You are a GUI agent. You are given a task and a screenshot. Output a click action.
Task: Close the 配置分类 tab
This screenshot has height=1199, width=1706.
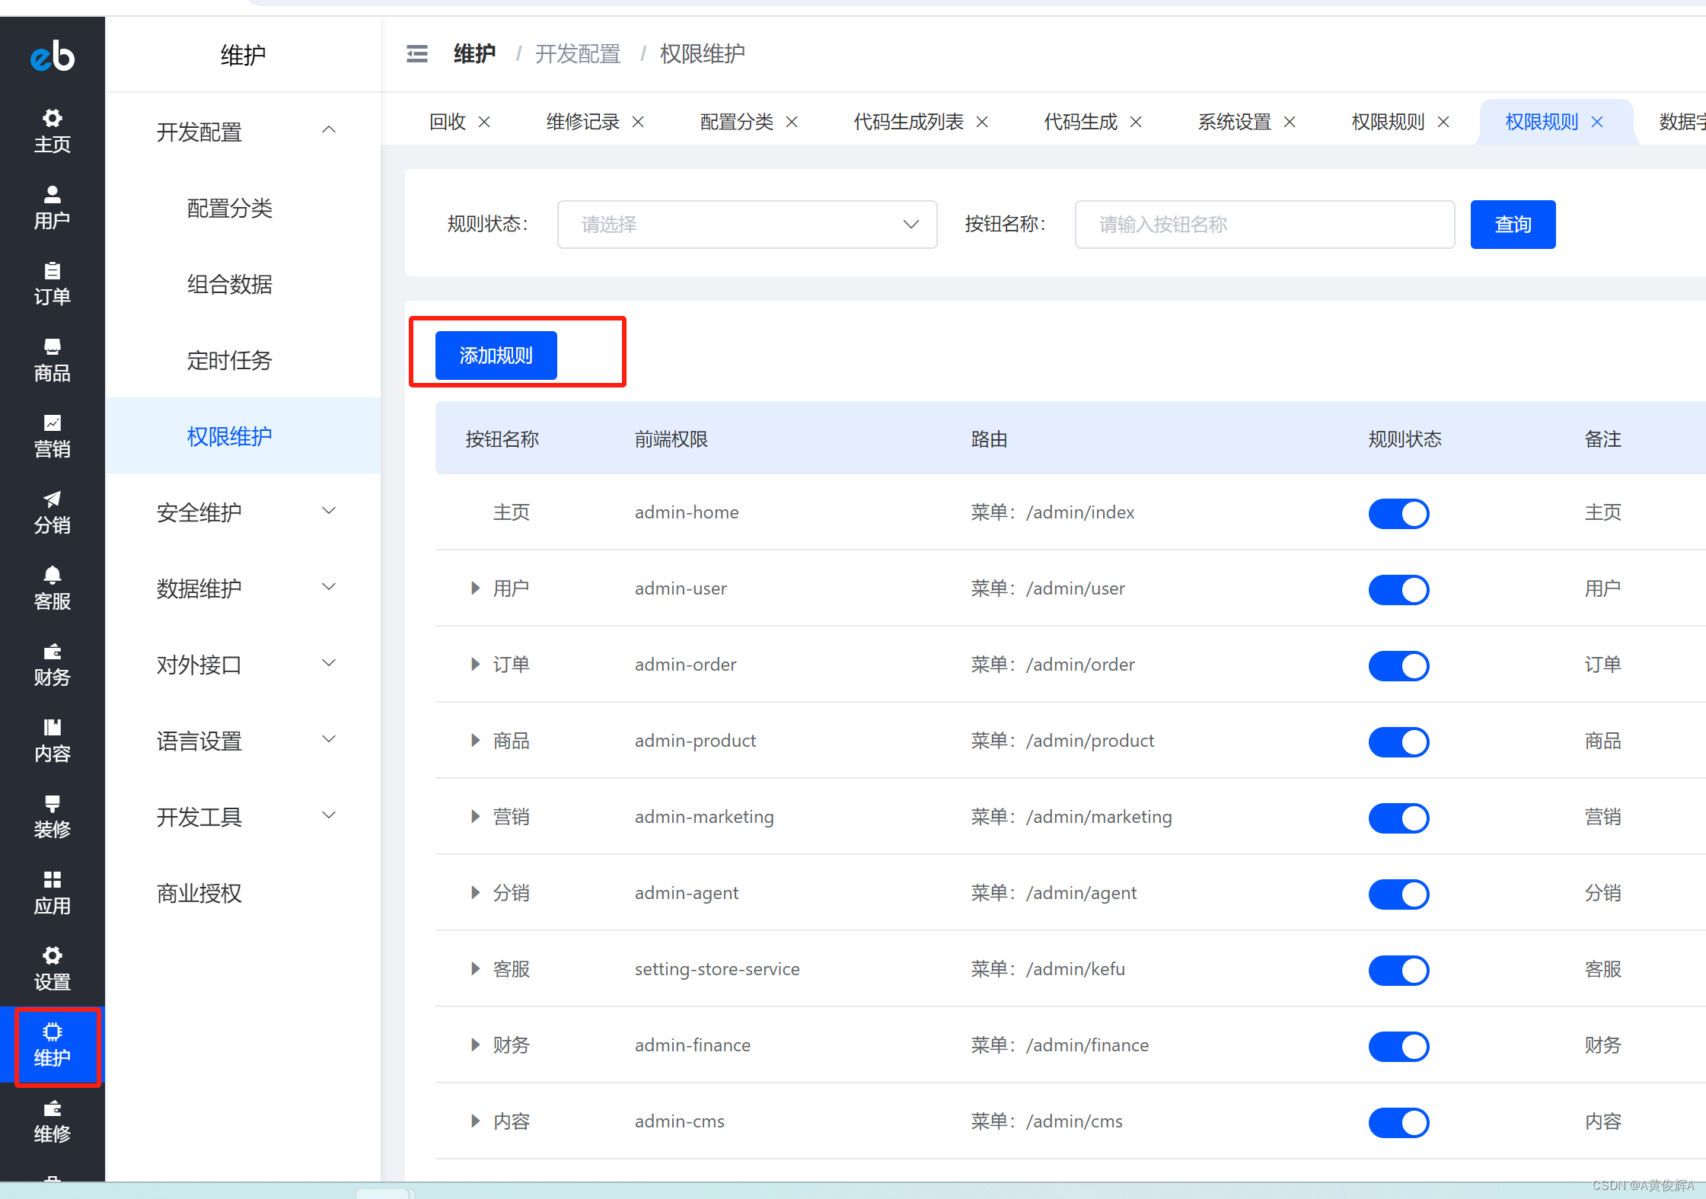792,122
